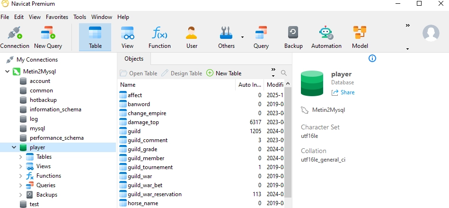Open the Favorites menu
The image size is (449, 208).
tap(57, 17)
